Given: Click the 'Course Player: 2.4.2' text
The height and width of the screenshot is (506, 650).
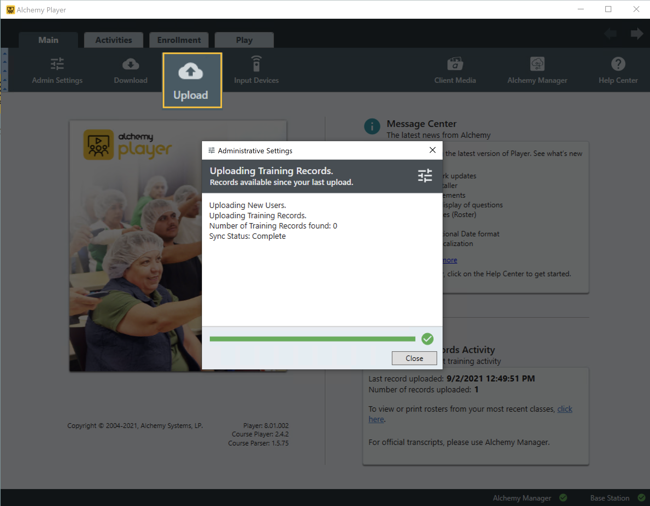Looking at the screenshot, I should point(260,434).
